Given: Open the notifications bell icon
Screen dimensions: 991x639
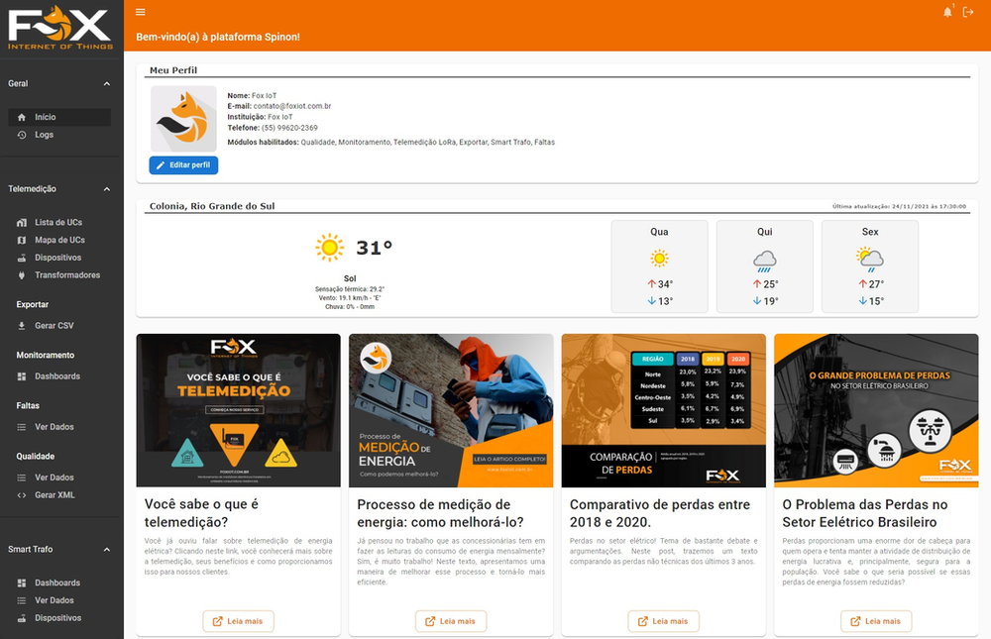Looking at the screenshot, I should click(x=948, y=12).
